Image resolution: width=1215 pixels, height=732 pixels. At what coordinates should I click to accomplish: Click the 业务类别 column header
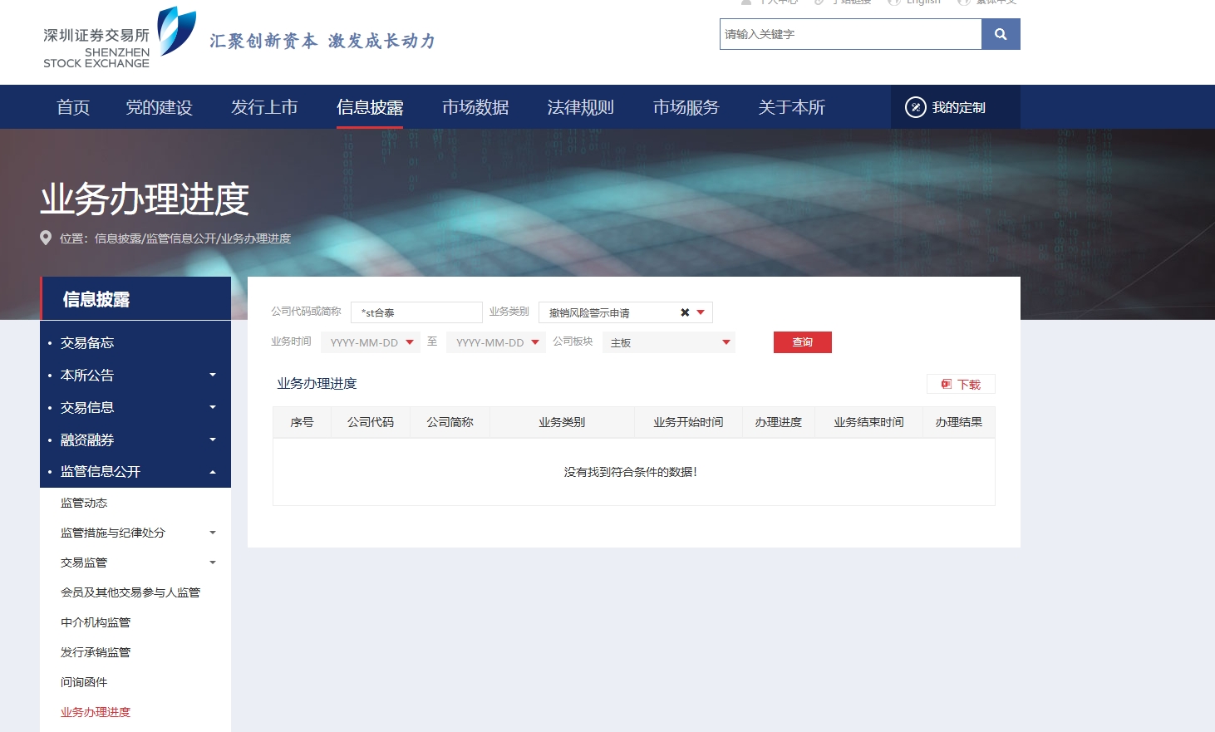[562, 422]
